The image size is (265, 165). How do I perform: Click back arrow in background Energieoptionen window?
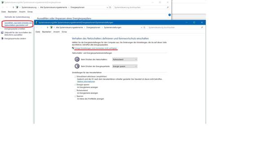[x=3, y=8]
